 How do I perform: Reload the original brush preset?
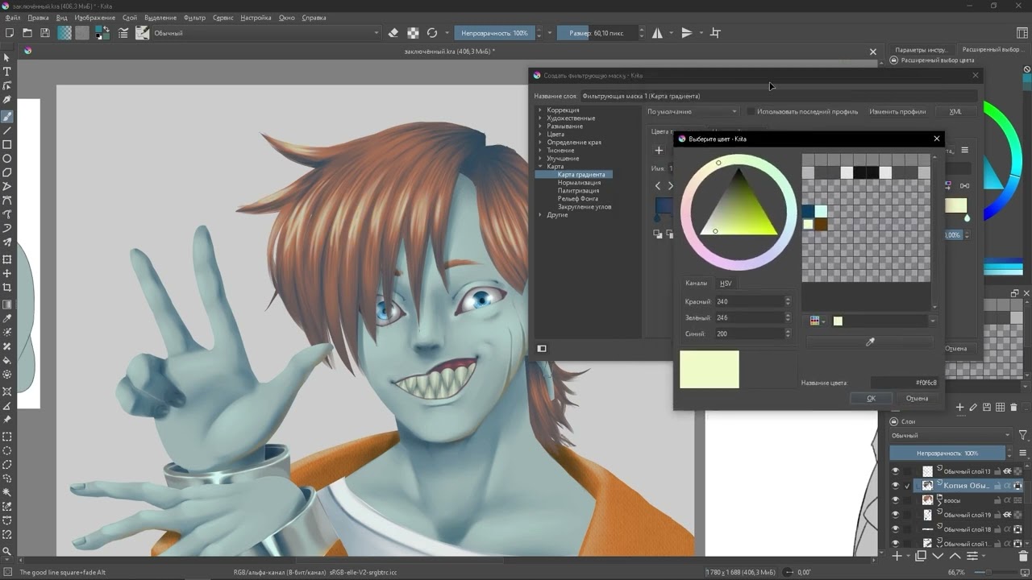pos(432,33)
